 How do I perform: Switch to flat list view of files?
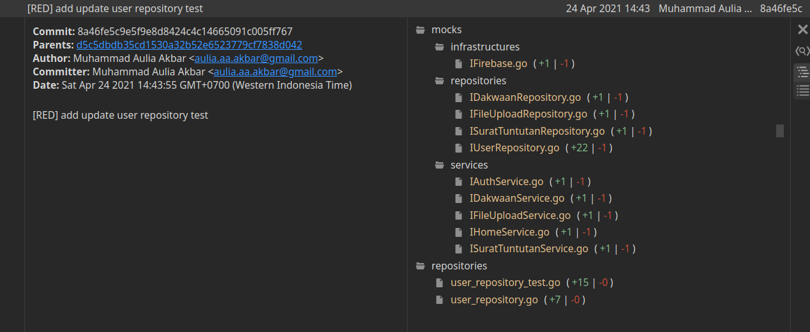[802, 91]
